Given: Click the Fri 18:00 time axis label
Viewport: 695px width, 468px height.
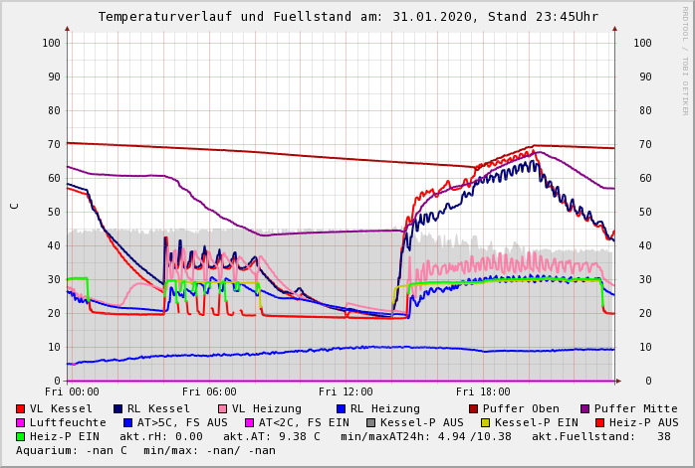Looking at the screenshot, I should click(483, 392).
